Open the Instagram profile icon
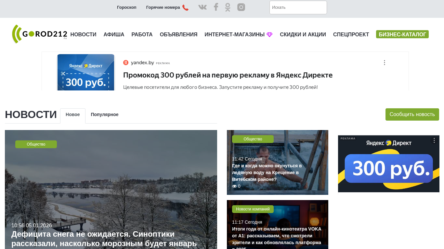 (241, 7)
